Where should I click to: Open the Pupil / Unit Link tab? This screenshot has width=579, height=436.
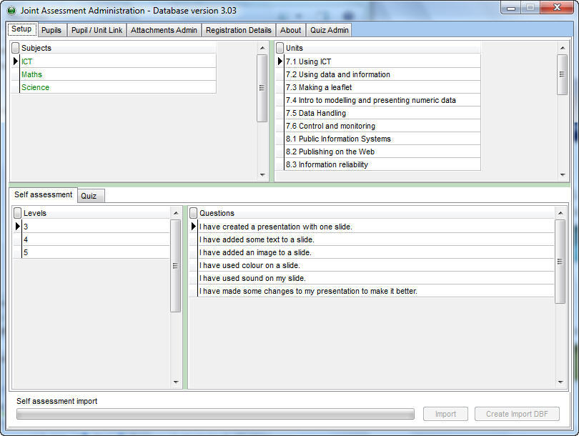[x=96, y=30]
